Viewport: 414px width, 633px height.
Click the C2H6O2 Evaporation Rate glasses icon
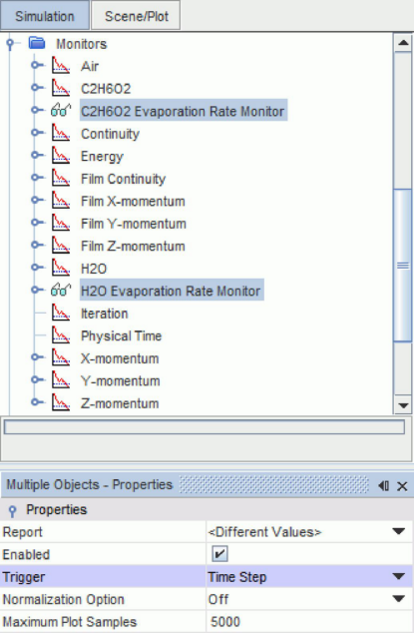pos(61,110)
